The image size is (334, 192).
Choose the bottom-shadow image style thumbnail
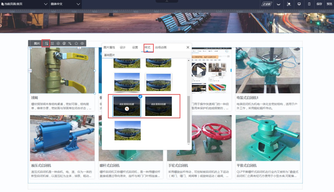click(127, 82)
